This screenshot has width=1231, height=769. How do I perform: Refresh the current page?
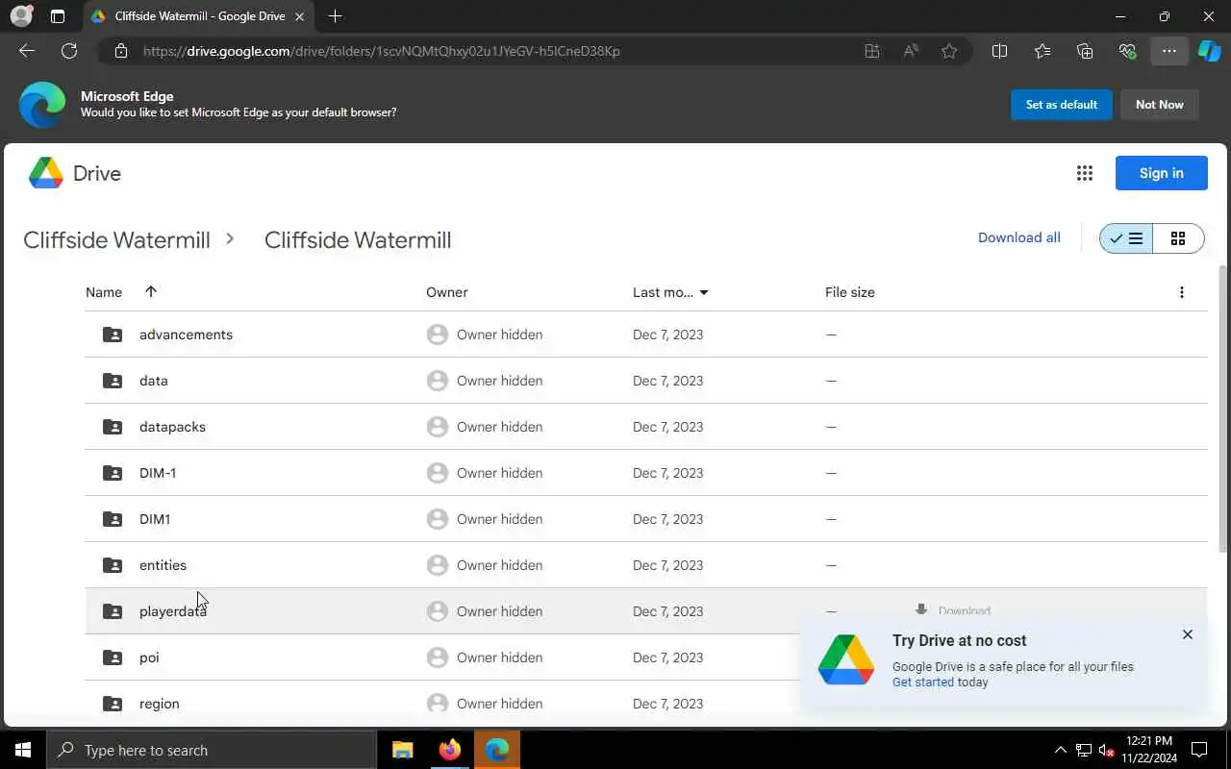click(69, 51)
